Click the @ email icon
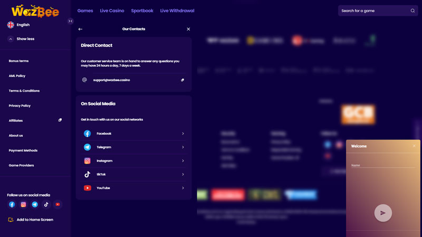422x237 pixels. (x=84, y=80)
